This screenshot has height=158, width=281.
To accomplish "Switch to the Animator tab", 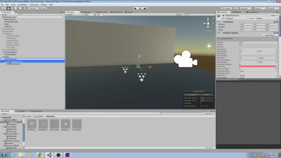I will [86, 12].
